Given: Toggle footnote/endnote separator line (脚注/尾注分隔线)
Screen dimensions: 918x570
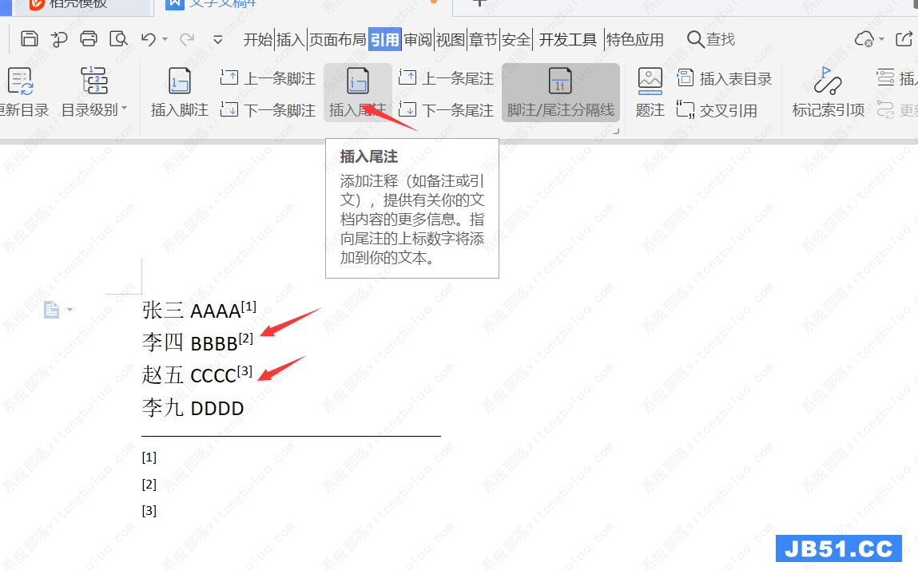Looking at the screenshot, I should [x=560, y=93].
